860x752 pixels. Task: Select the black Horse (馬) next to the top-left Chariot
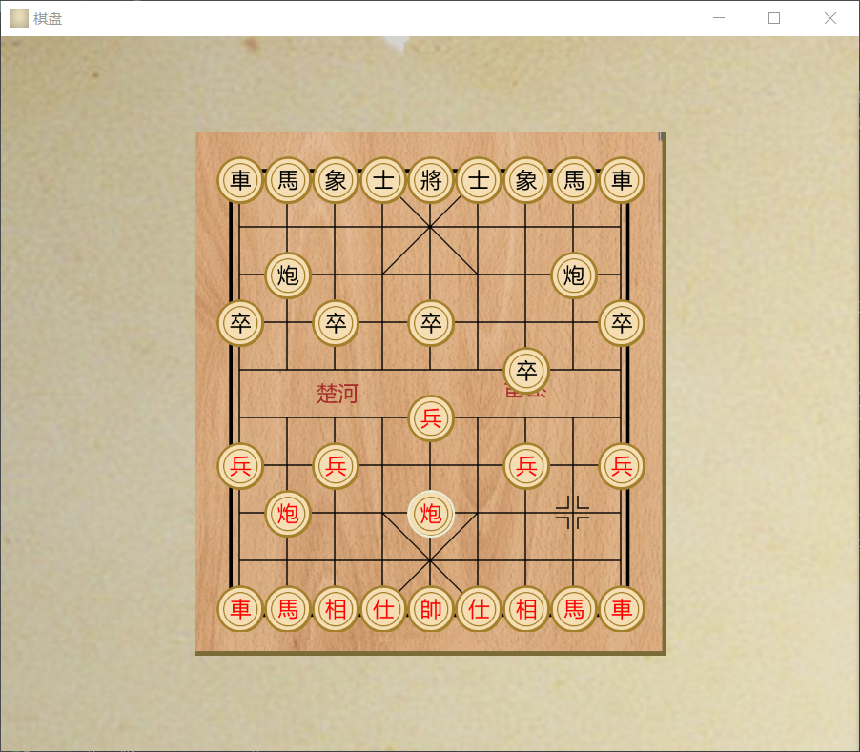288,180
